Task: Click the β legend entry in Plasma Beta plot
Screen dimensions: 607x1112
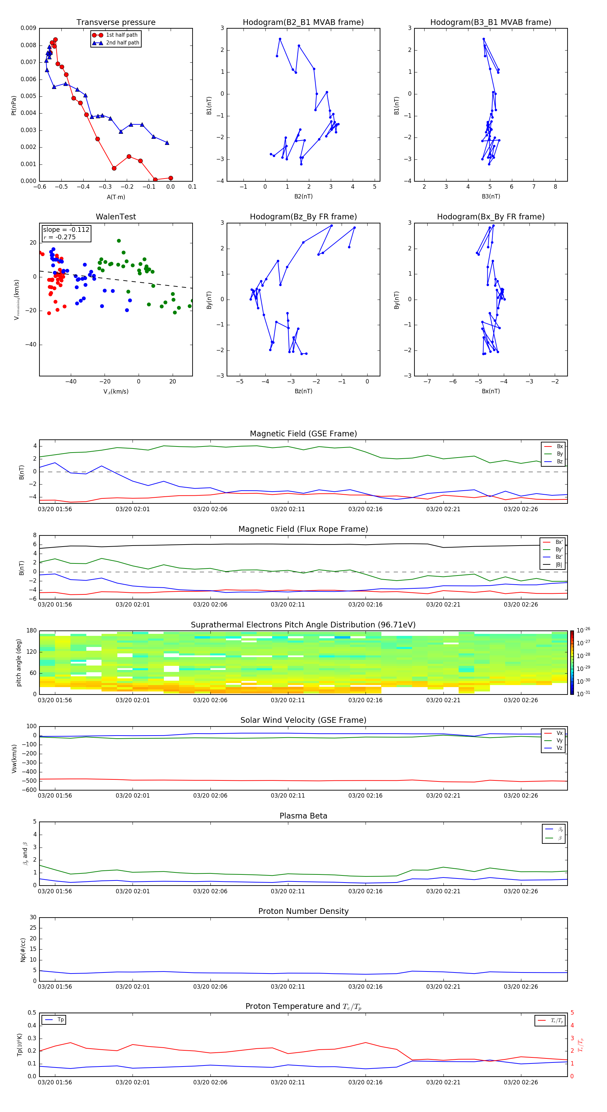Action: (x=554, y=838)
